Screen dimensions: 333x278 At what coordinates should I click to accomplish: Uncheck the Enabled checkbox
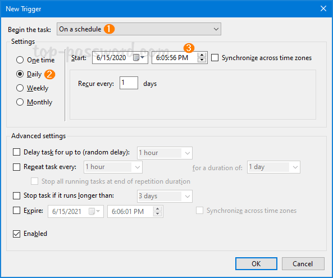[16, 234]
